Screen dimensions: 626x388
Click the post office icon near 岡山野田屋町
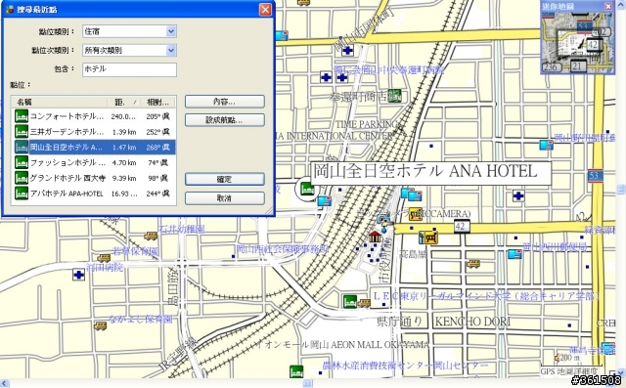point(546,145)
